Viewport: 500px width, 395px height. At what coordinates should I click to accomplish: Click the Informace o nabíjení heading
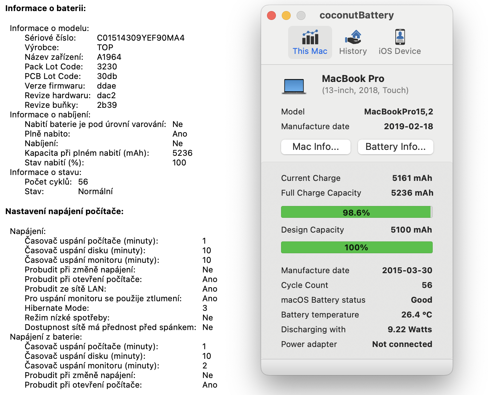(50, 115)
